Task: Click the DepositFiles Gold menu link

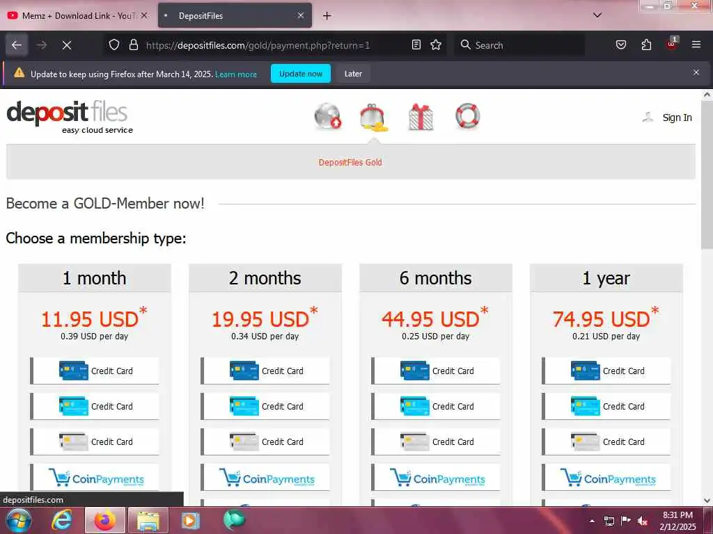Action: tap(350, 163)
